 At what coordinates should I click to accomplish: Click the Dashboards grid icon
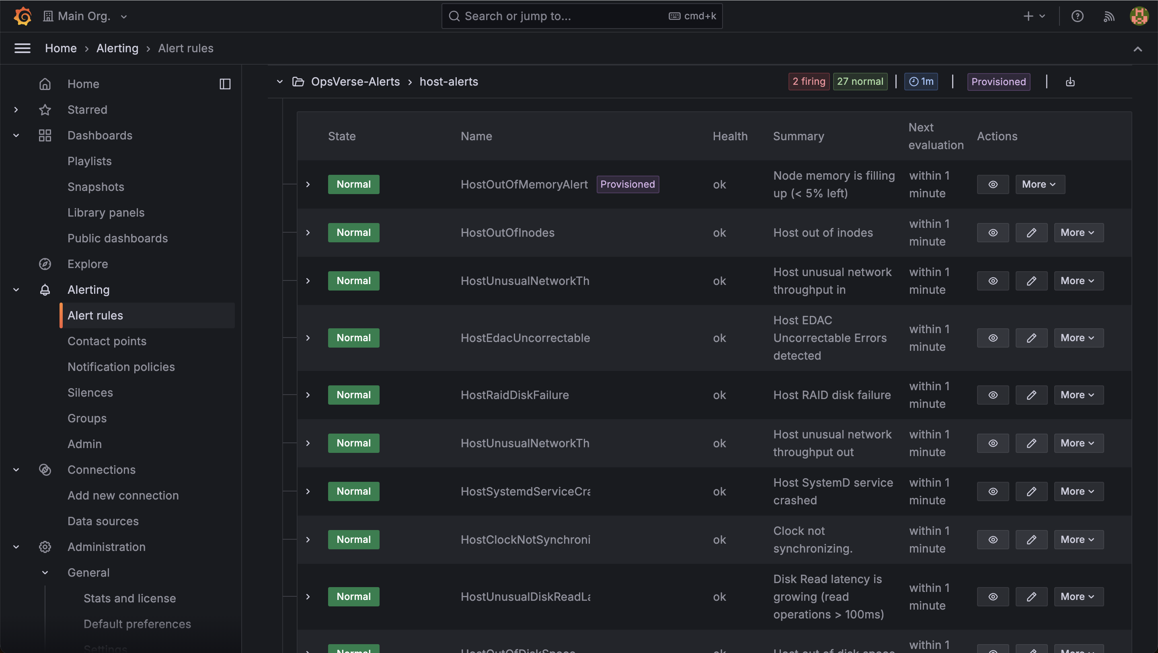click(x=45, y=135)
